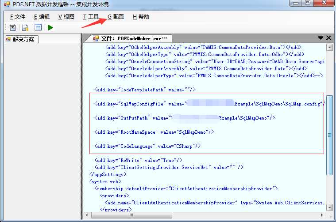This screenshot has width=336, height=222.
Task: Click the system.web opening tag
Action: (x=105, y=181)
